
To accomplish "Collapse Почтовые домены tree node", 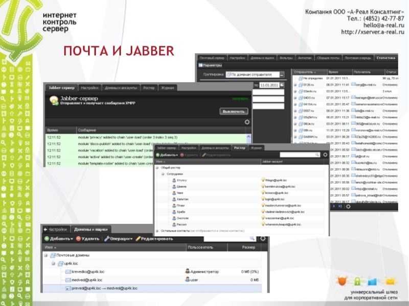I will [x=46, y=256].
